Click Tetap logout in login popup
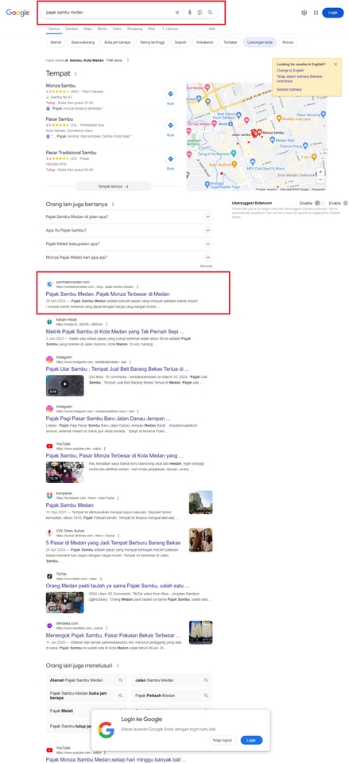This screenshot has height=764, width=349. pyautogui.click(x=223, y=739)
